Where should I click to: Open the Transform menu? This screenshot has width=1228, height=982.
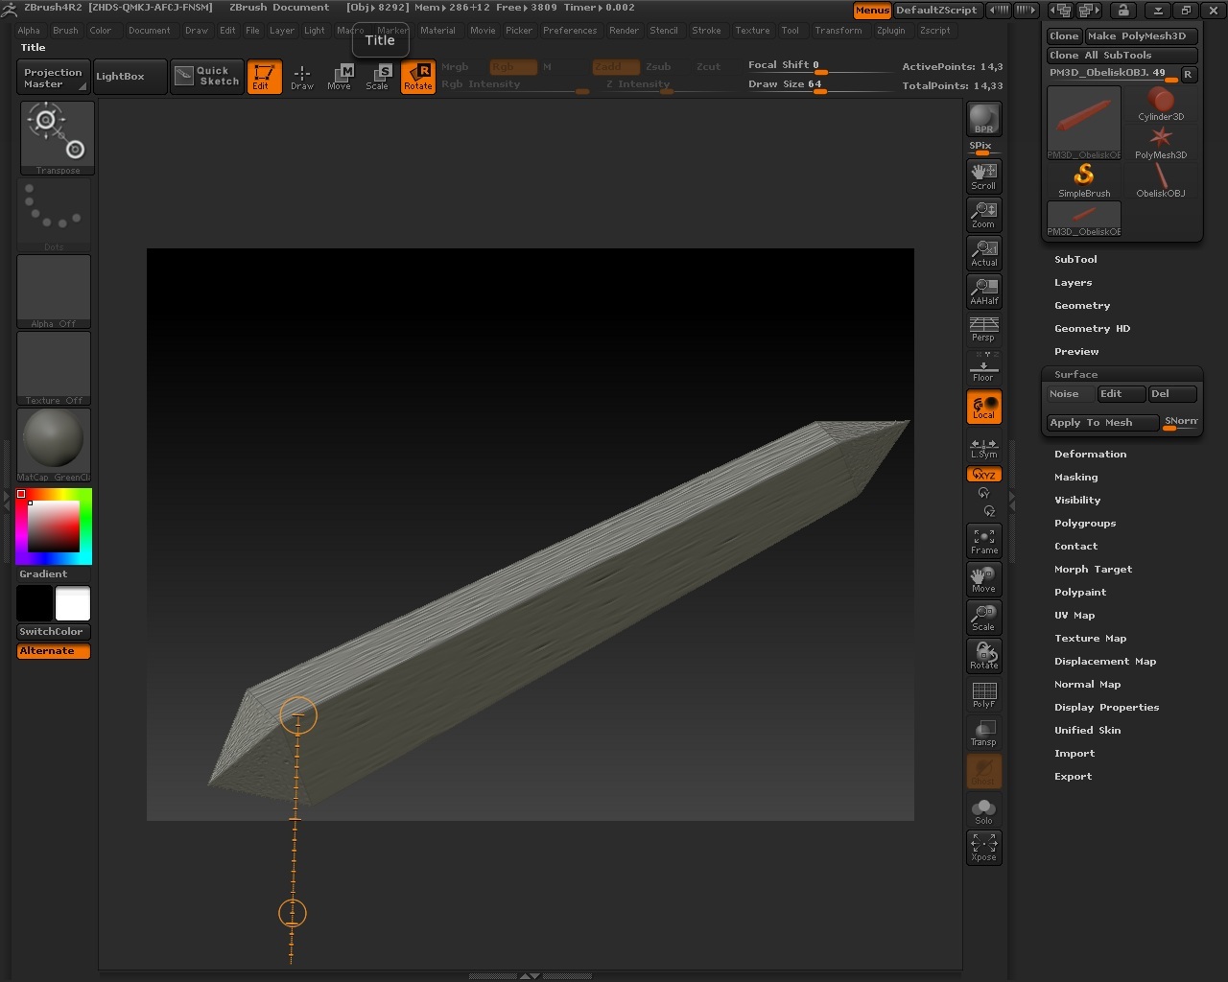(838, 31)
